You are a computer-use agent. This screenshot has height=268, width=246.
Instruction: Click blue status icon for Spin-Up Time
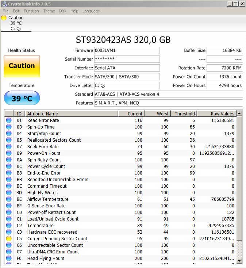9,127
